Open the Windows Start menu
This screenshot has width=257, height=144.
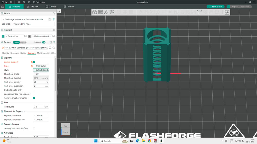point(96,141)
